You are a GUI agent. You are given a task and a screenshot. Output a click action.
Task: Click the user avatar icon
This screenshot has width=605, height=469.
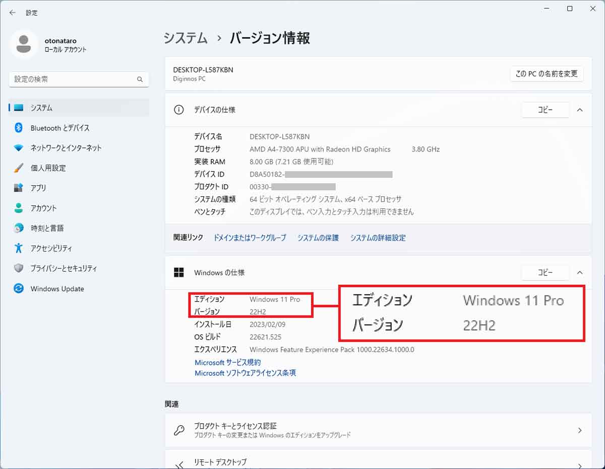point(23,44)
